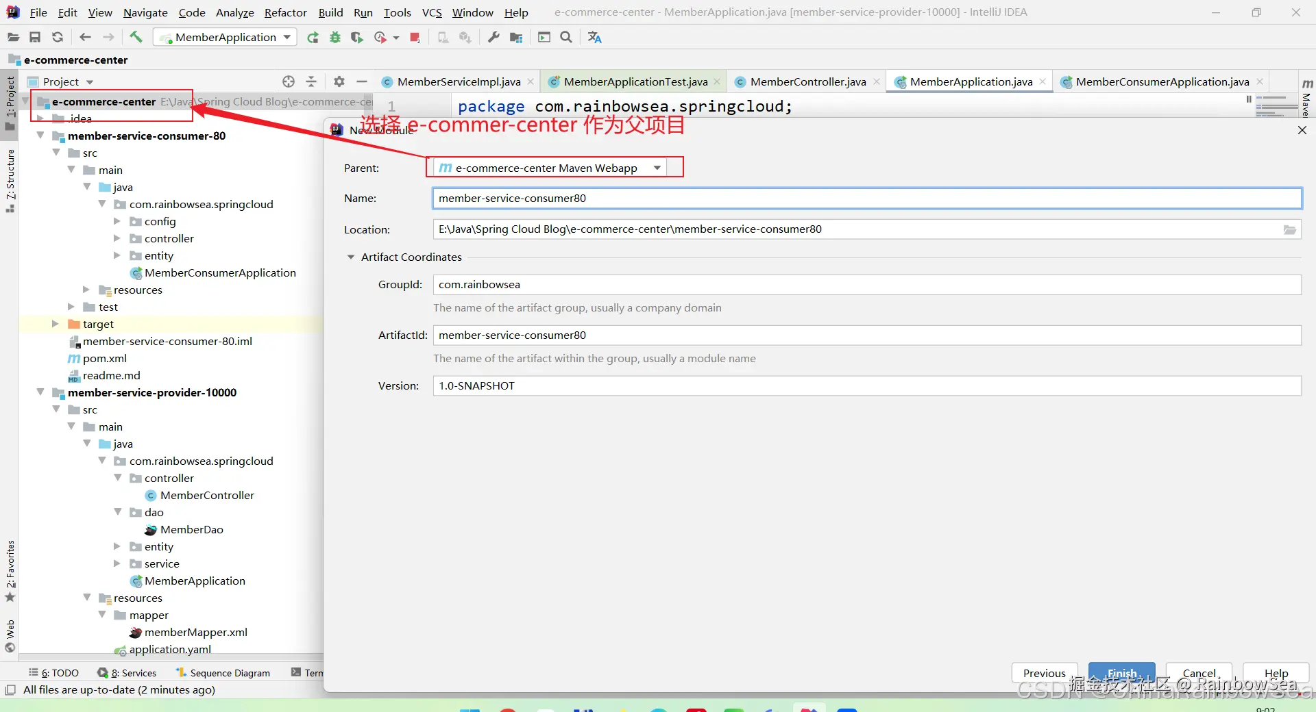Open the VCS menu
This screenshot has width=1316, height=712.
click(432, 12)
